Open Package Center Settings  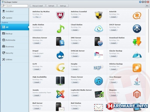click(x=63, y=6)
